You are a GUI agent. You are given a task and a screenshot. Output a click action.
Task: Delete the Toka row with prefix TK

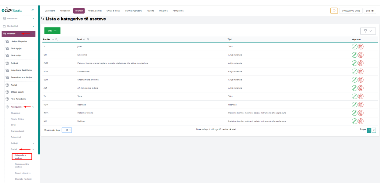(x=361, y=96)
